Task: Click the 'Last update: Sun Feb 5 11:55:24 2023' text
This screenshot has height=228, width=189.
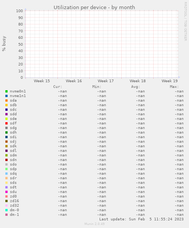Action: [141, 219]
